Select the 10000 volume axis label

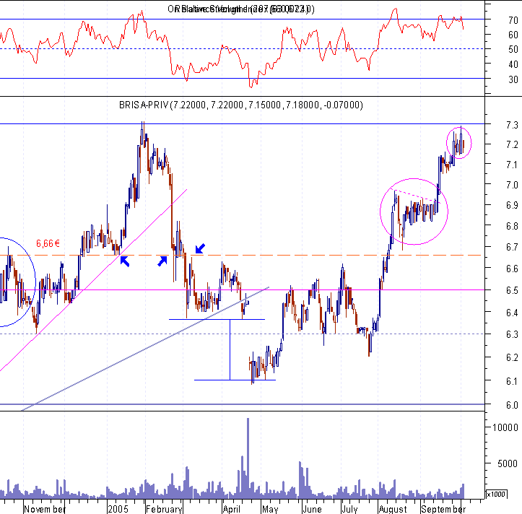pos(505,428)
